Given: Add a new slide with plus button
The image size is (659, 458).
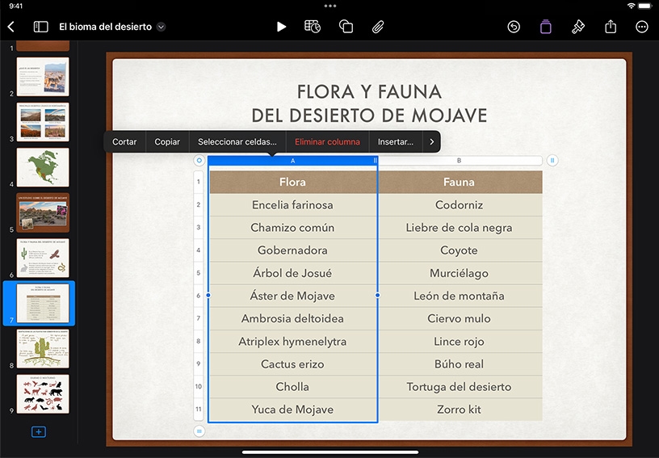Looking at the screenshot, I should (39, 432).
